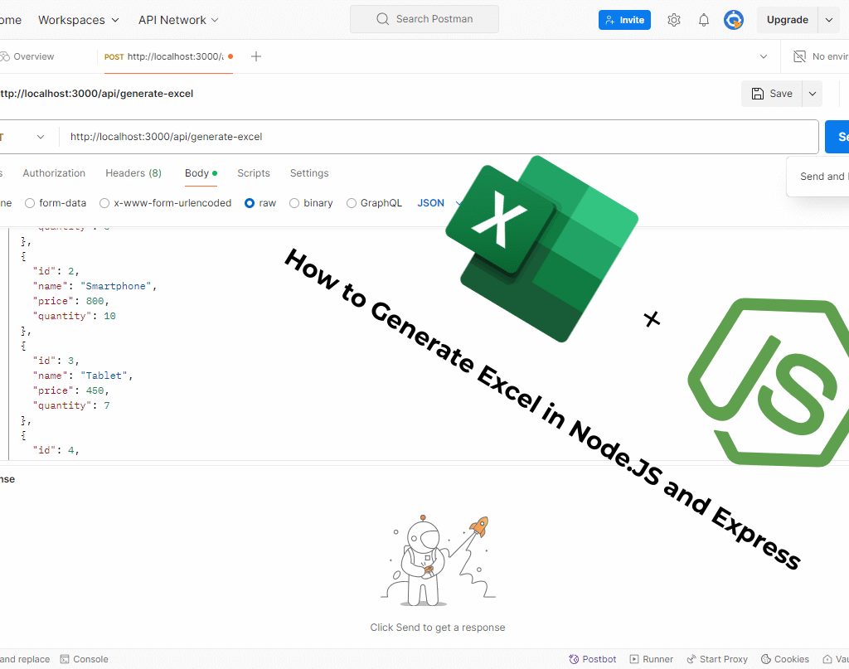Click the blue Invite button

(x=624, y=20)
